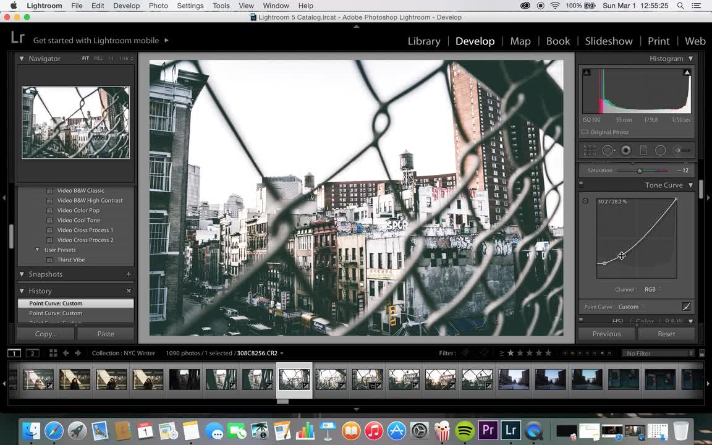Viewport: 712px width, 445px height.
Task: Open the Photo menu
Action: [158, 6]
